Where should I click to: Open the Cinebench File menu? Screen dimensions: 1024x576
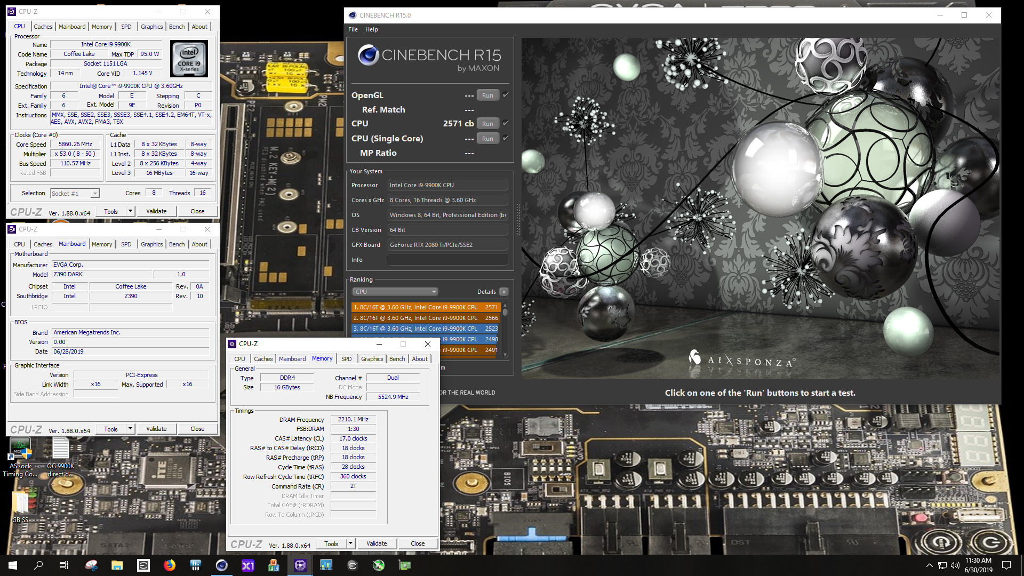pos(353,29)
